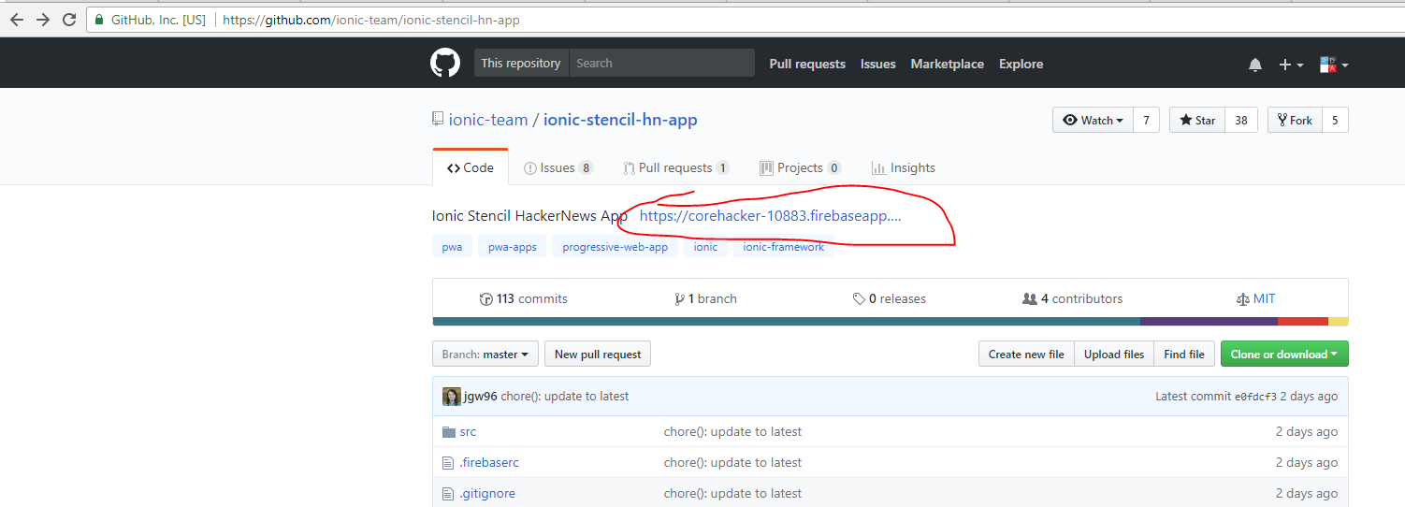Open Marketplace in top navigation
Image resolution: width=1405 pixels, height=507 pixels.
[x=947, y=64]
